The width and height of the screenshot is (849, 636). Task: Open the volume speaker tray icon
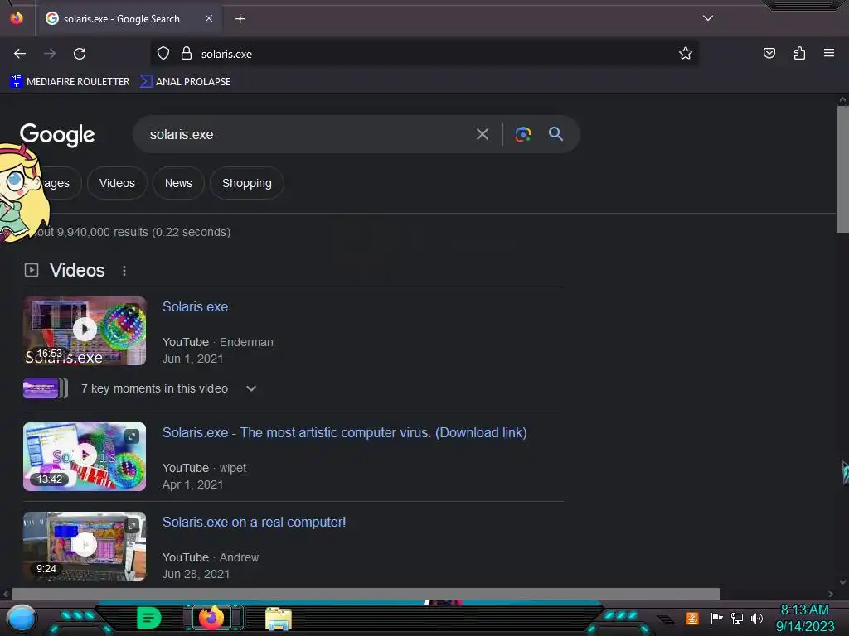click(x=757, y=618)
